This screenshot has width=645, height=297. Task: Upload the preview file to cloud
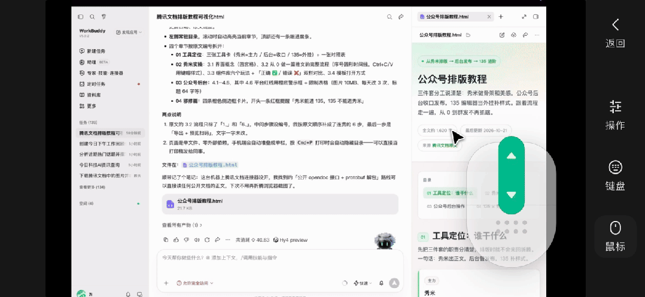point(513,35)
